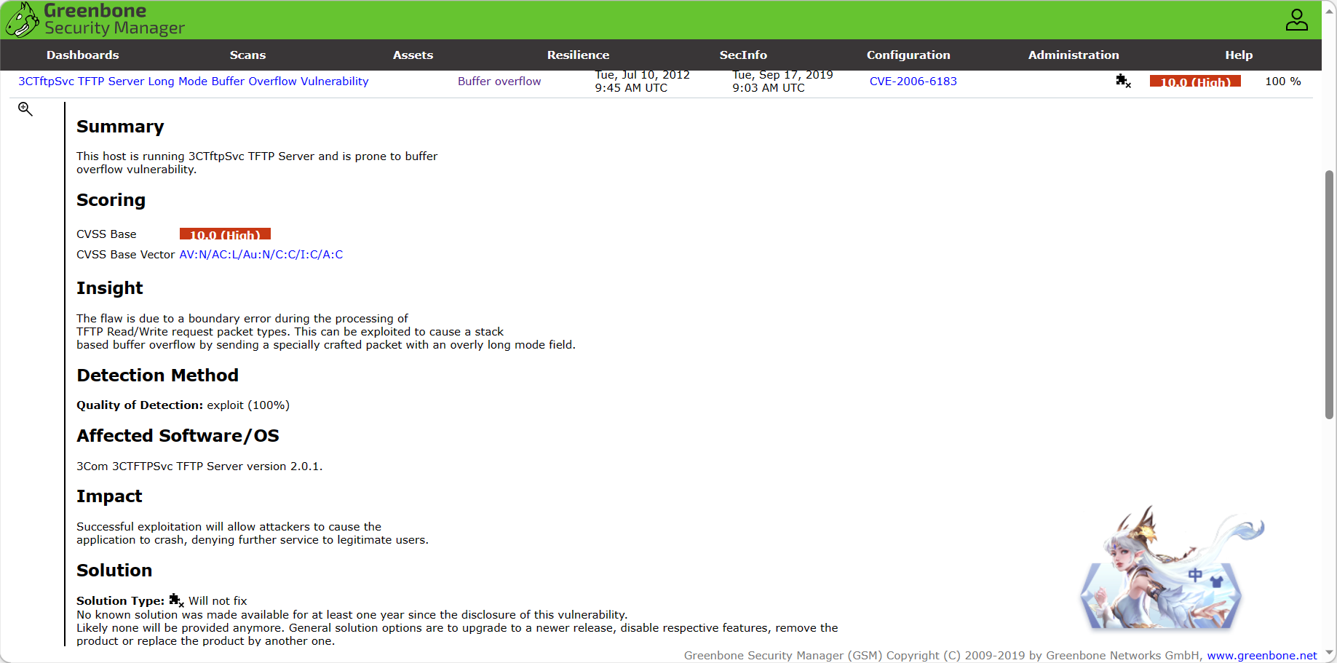Click the Scoring heading
The height and width of the screenshot is (663, 1337).
pos(111,200)
